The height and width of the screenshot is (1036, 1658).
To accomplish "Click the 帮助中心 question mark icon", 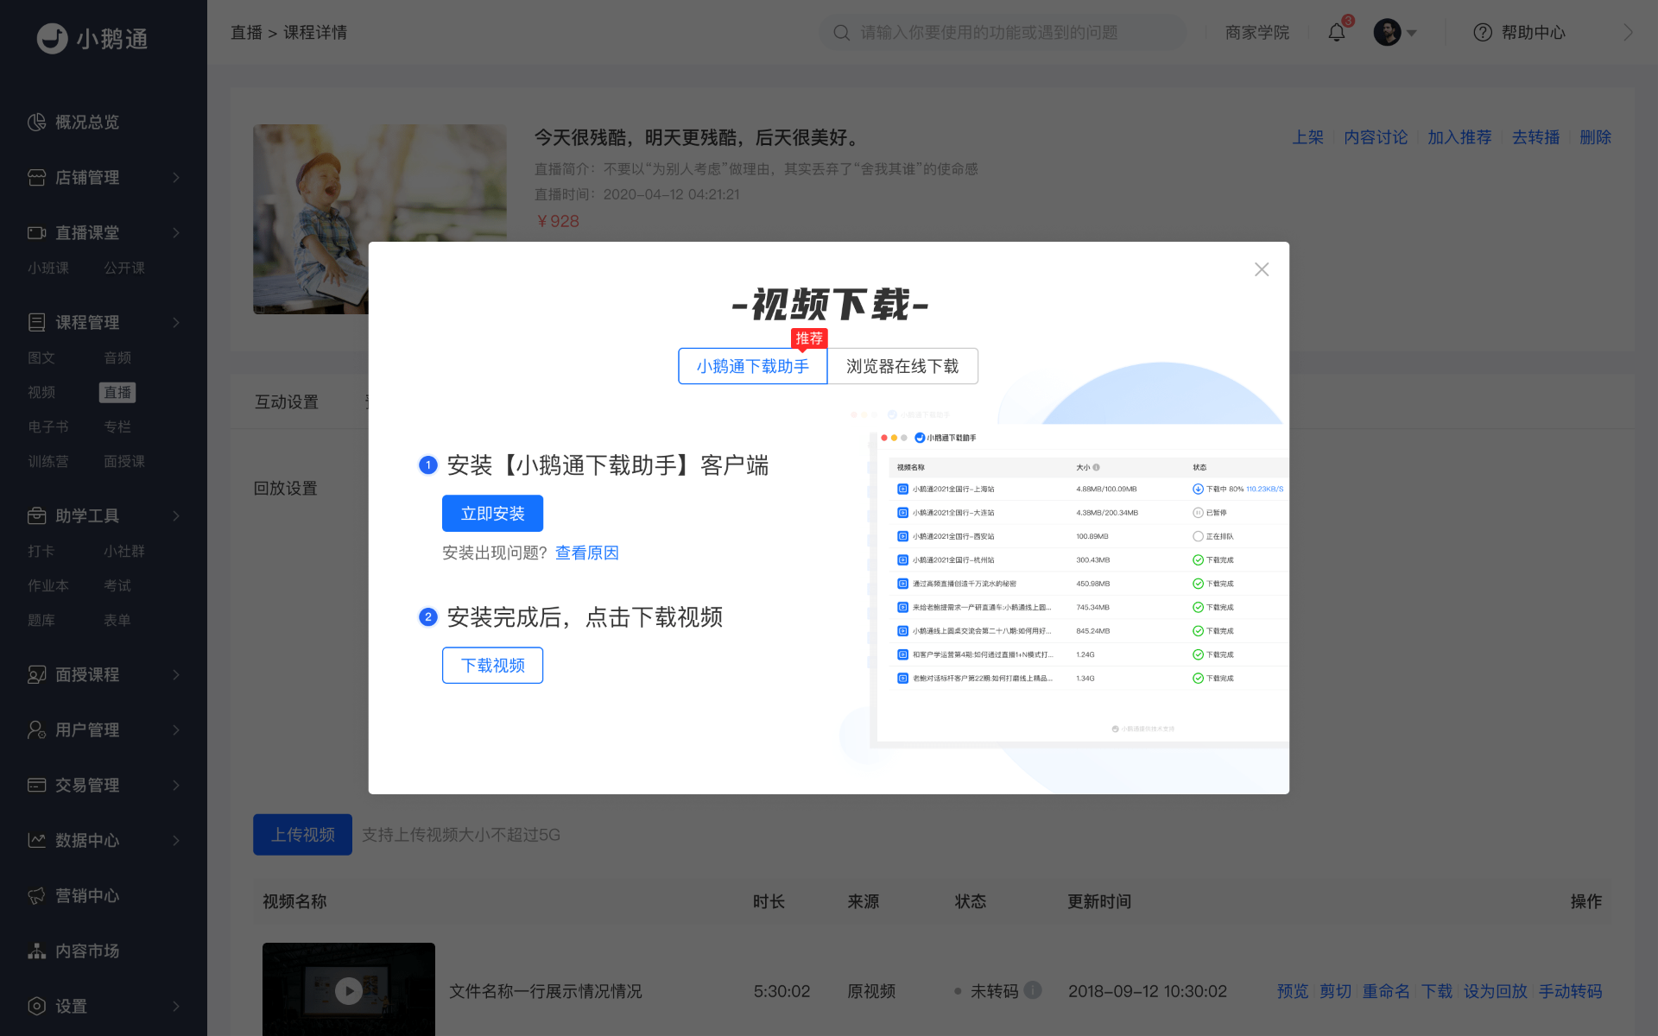I will (1483, 33).
